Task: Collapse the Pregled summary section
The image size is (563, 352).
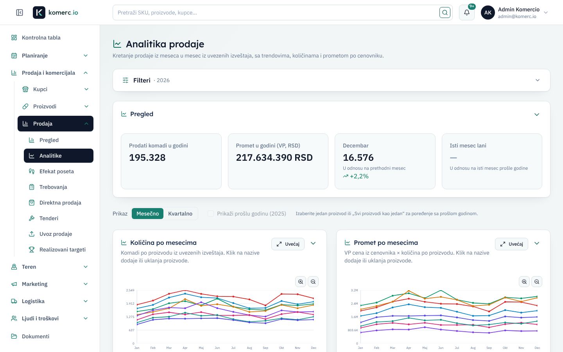Action: coord(537,115)
